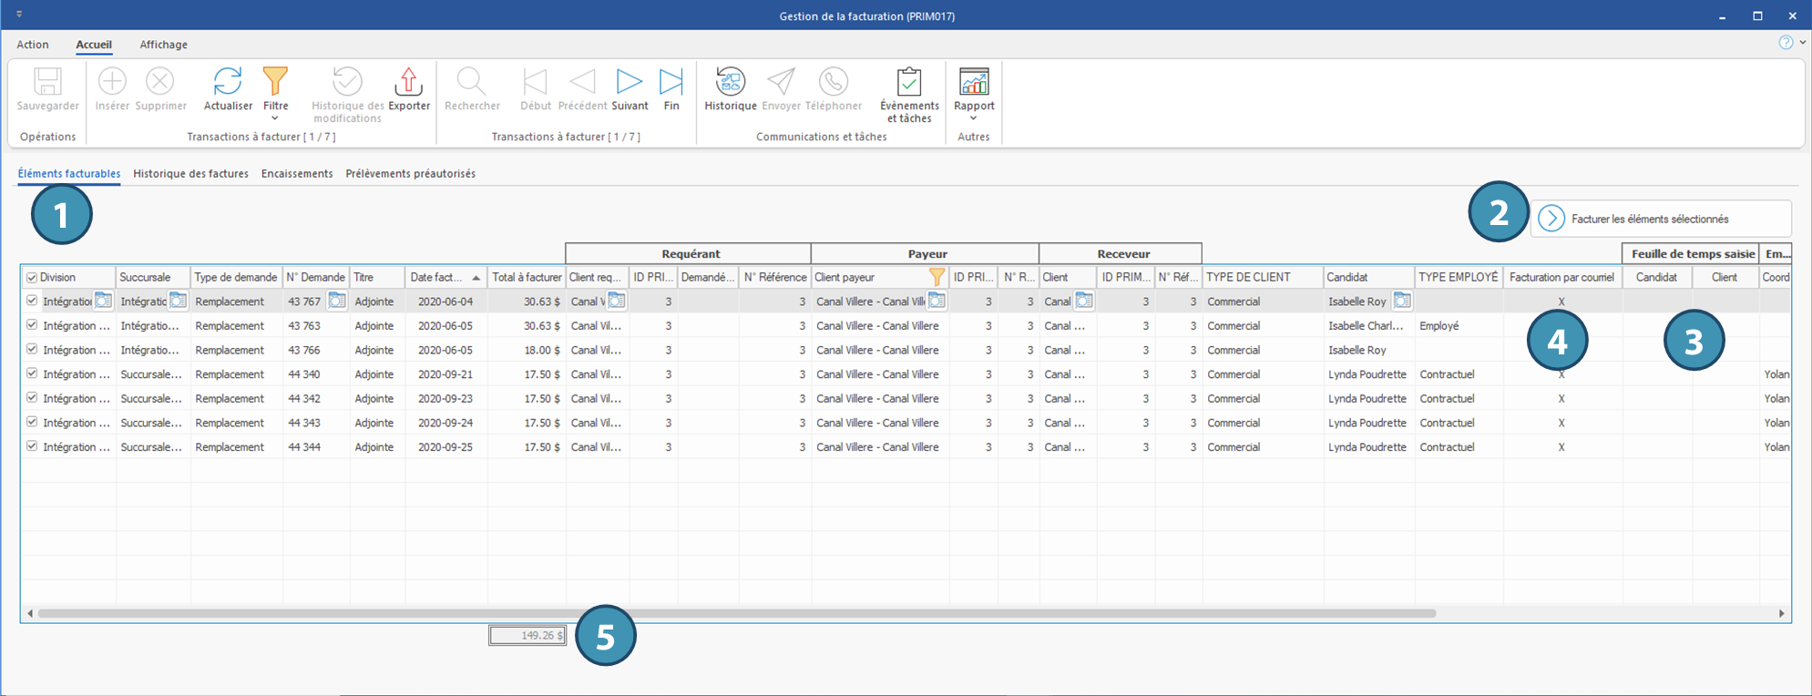Uncheck the row for demande 44 344
1812x696 pixels.
click(32, 446)
